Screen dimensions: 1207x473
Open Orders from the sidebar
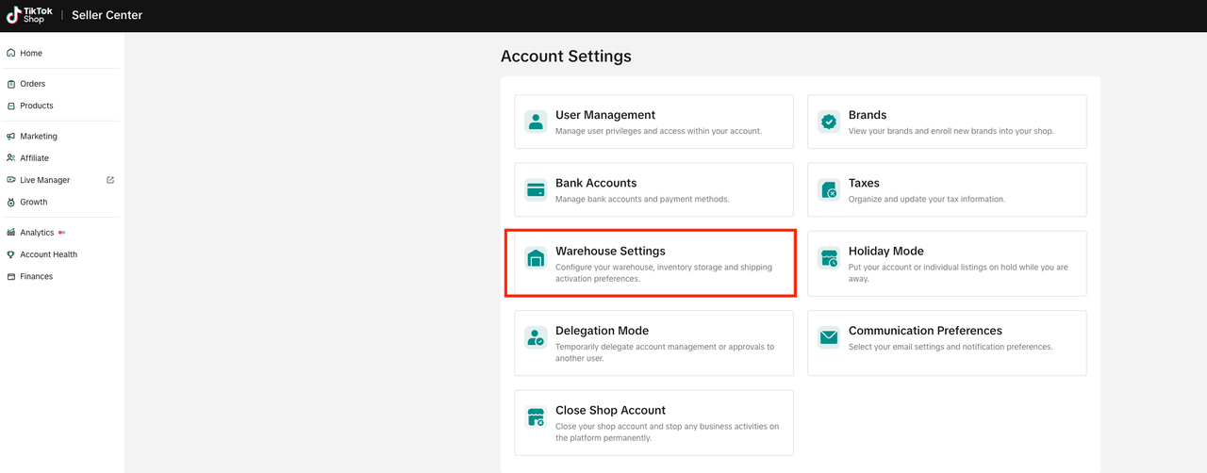click(x=33, y=84)
